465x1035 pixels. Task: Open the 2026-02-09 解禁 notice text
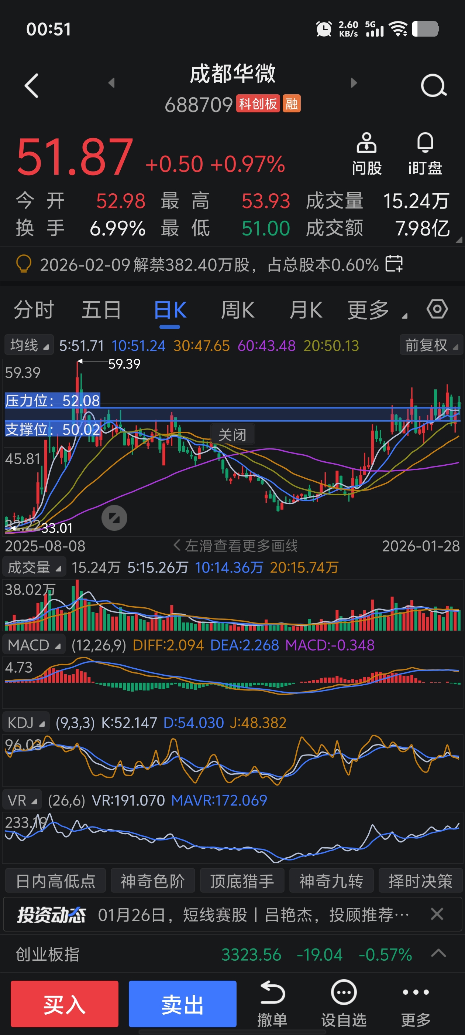[x=209, y=264]
